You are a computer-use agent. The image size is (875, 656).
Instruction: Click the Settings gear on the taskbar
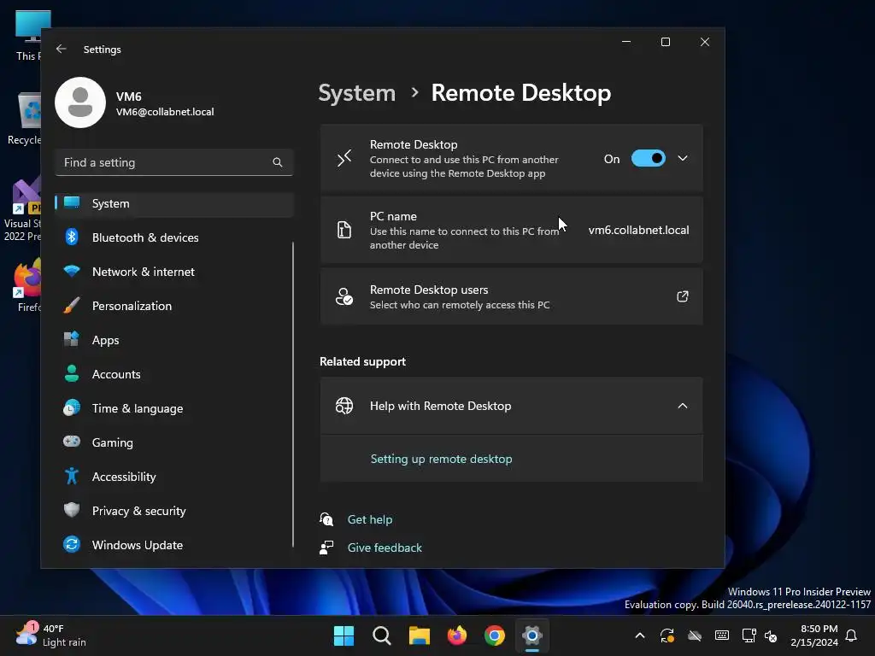(x=532, y=635)
